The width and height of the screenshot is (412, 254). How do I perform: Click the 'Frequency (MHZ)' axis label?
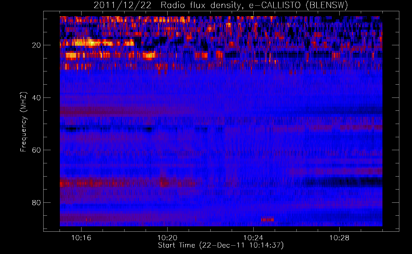pos(23,122)
